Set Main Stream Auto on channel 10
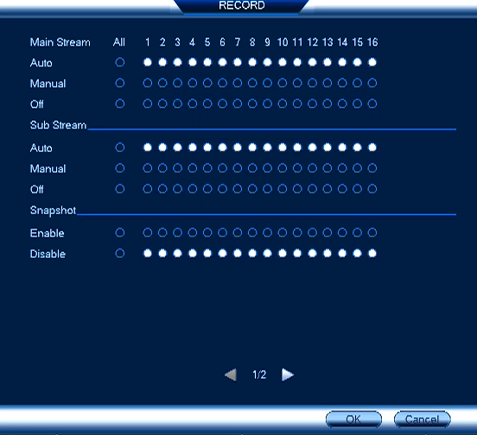The image size is (477, 435). 283,62
